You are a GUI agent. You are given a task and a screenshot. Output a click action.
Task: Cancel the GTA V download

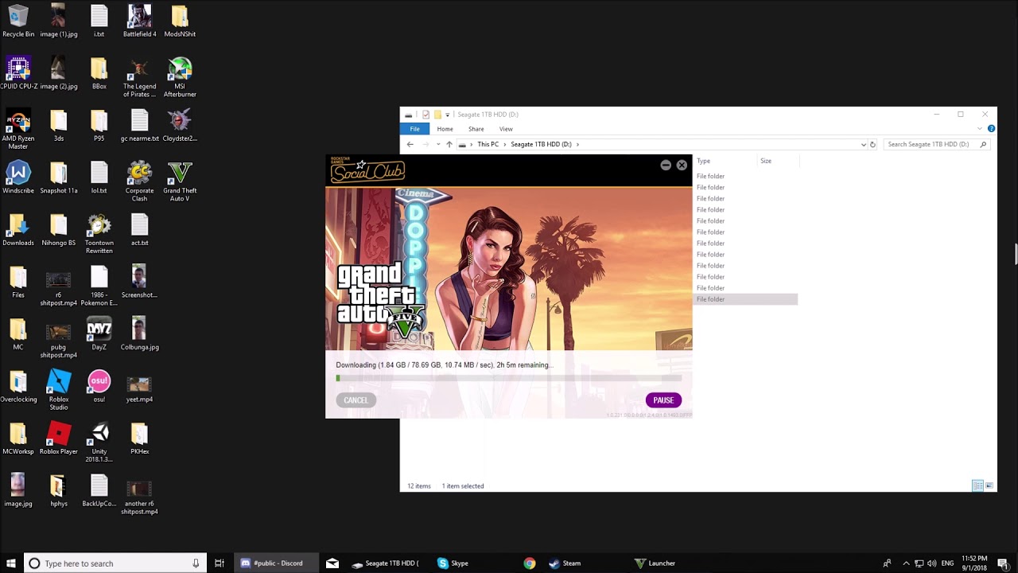point(356,400)
